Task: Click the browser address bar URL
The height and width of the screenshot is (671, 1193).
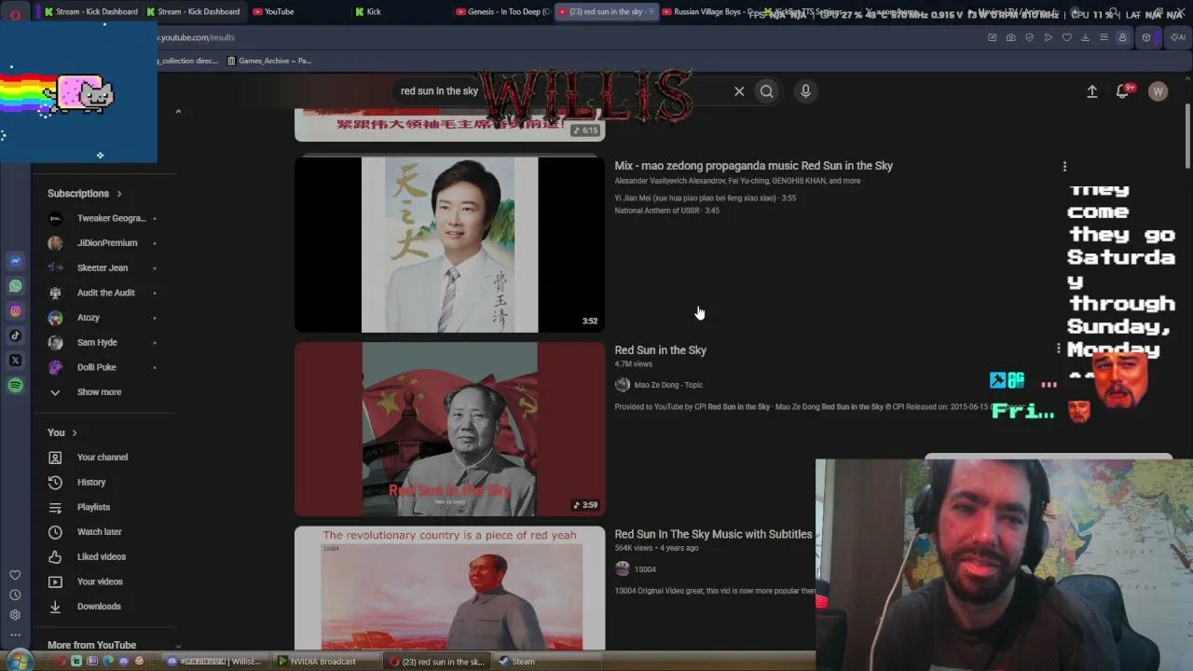Action: 196,37
